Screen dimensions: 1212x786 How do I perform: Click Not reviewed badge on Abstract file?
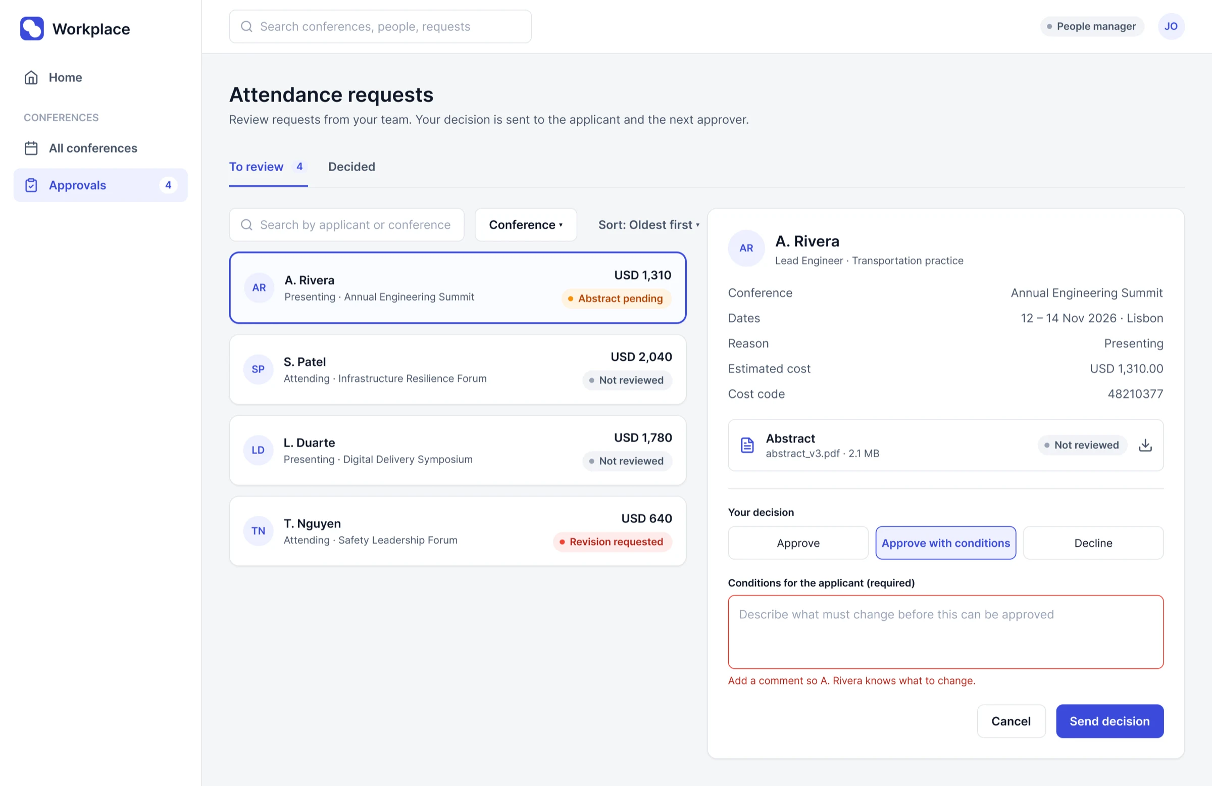1082,445
